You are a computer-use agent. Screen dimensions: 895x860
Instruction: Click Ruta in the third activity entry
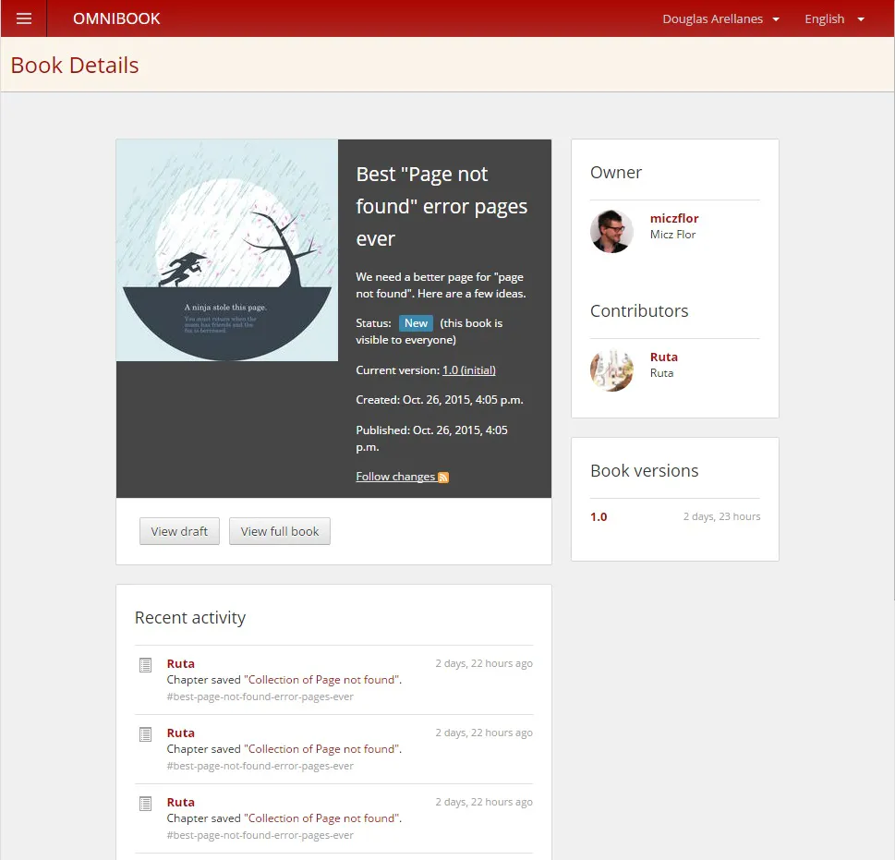click(180, 802)
